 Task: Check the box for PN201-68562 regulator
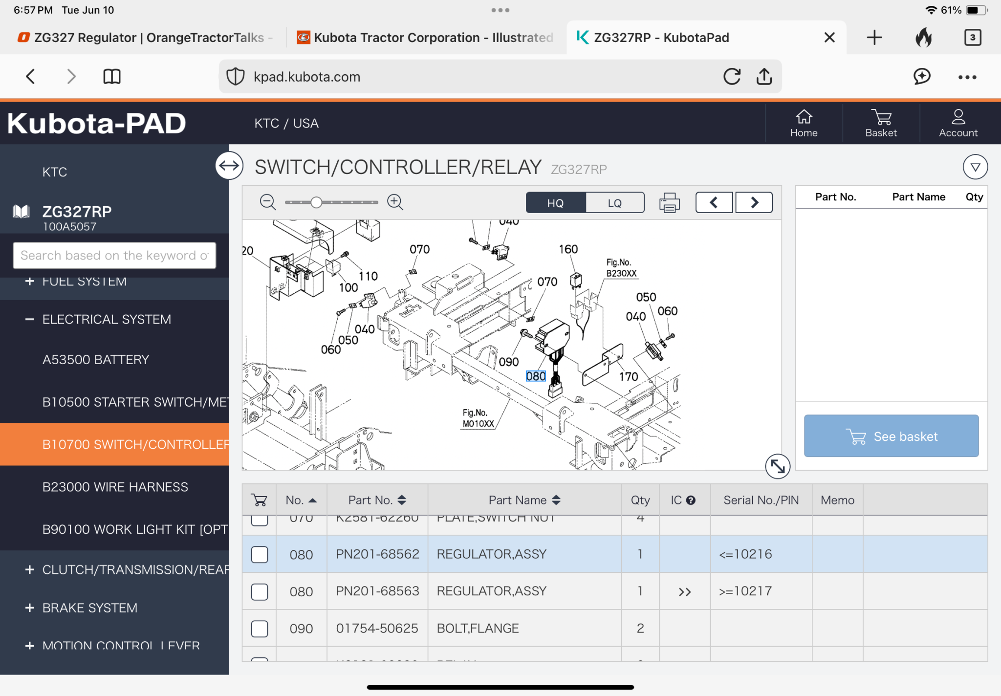(x=260, y=554)
